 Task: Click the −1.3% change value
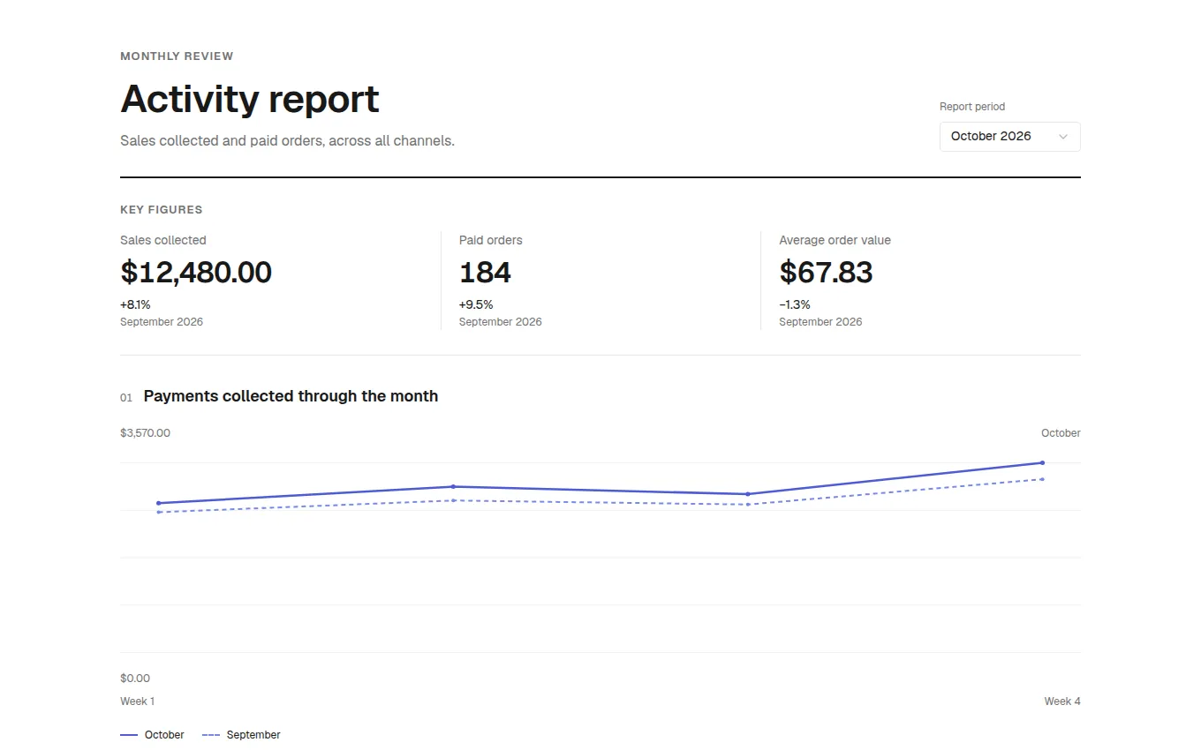tap(795, 304)
